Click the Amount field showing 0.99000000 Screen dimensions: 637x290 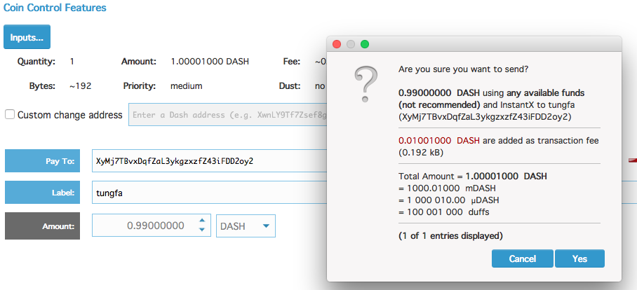point(151,226)
